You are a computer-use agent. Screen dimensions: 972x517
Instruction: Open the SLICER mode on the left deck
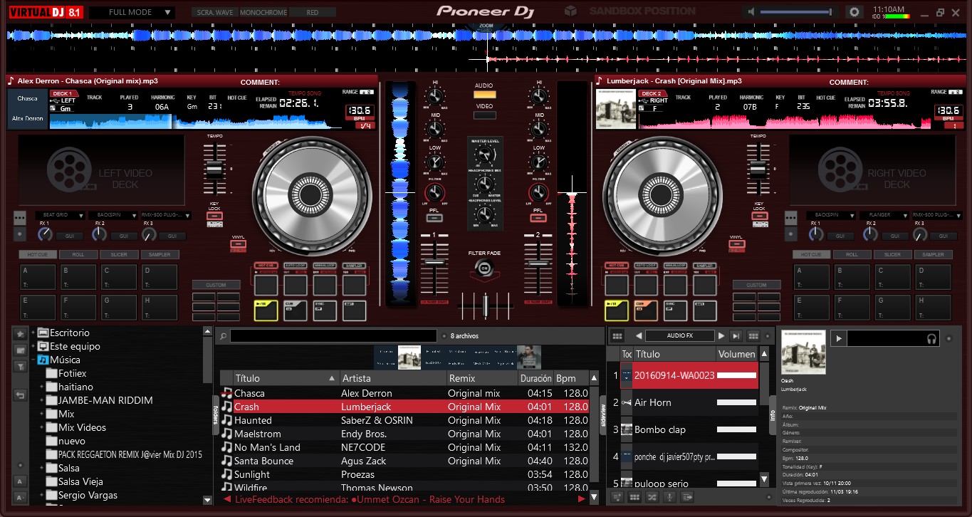click(x=119, y=254)
